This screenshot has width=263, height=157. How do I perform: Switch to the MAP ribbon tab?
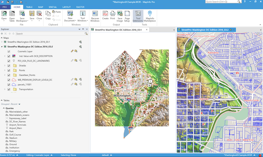click(41, 7)
